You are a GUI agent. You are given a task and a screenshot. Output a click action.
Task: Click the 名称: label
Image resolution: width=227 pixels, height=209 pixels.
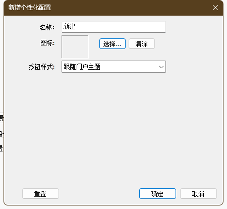pos(47,27)
